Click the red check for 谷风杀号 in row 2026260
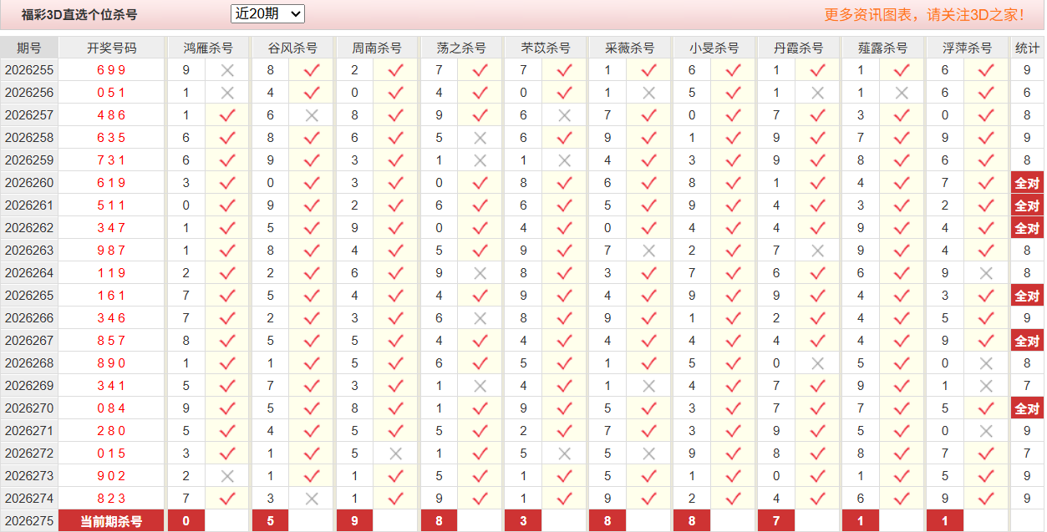Image resolution: width=1047 pixels, height=532 pixels. [x=312, y=183]
